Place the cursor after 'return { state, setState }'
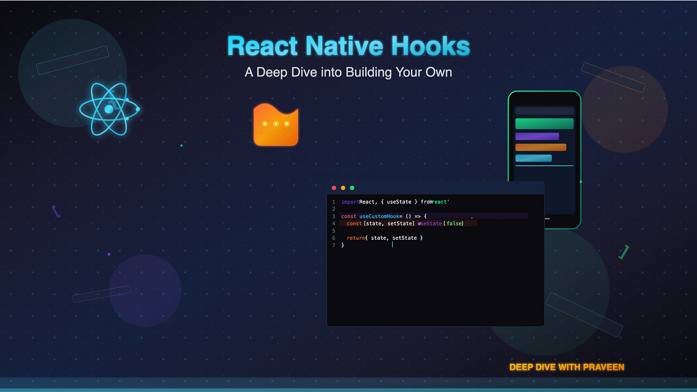 pos(423,238)
